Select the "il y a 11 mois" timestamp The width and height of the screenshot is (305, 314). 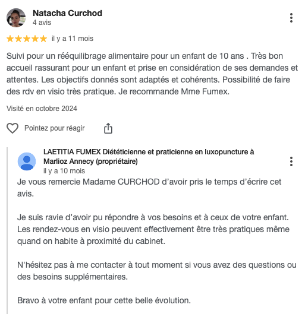click(x=73, y=39)
